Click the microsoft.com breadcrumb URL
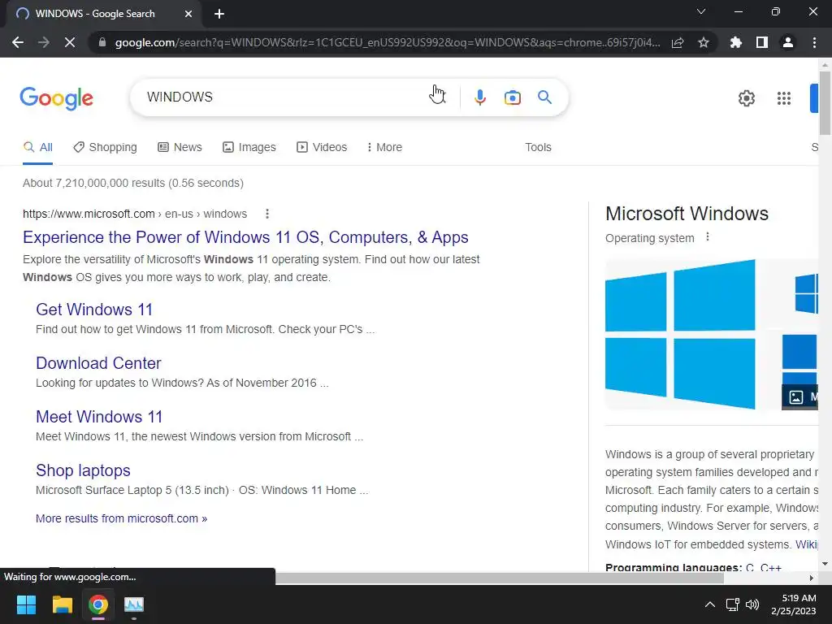 point(135,214)
